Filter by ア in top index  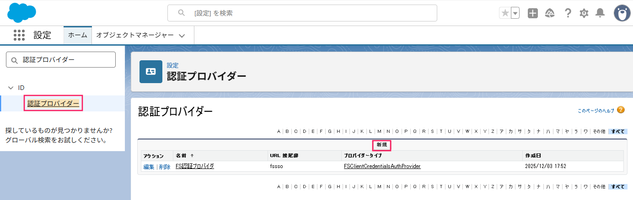point(501,132)
